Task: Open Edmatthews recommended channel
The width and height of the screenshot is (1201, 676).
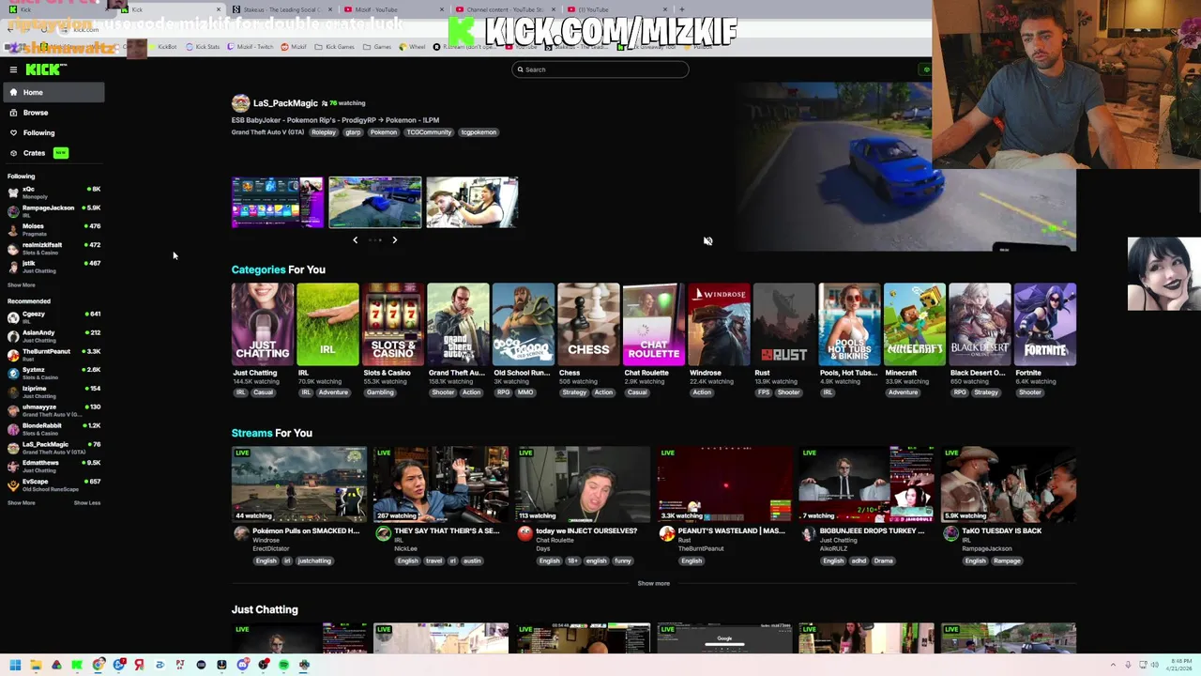Action: (53, 466)
